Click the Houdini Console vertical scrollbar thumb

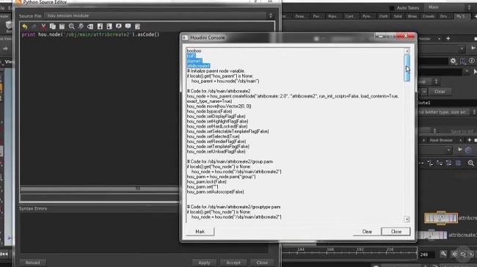[x=407, y=67]
